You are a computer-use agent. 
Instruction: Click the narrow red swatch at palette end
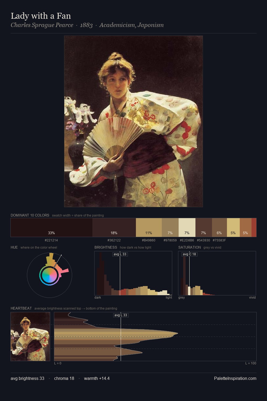tap(254, 228)
